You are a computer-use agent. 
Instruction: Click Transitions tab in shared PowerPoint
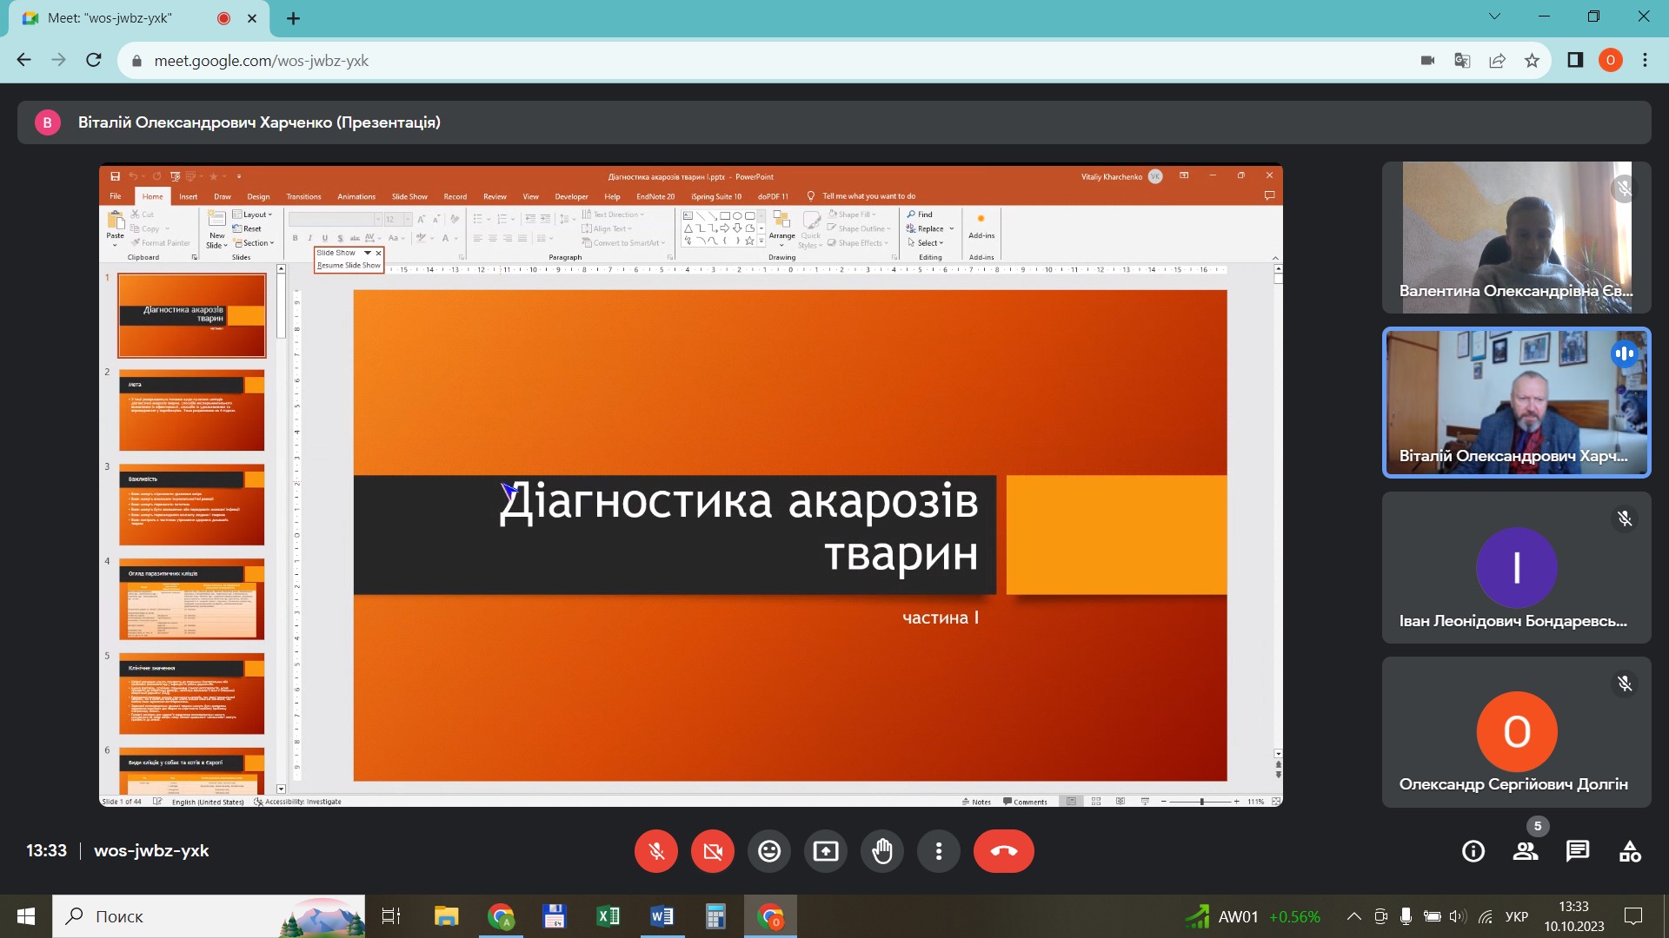303,196
